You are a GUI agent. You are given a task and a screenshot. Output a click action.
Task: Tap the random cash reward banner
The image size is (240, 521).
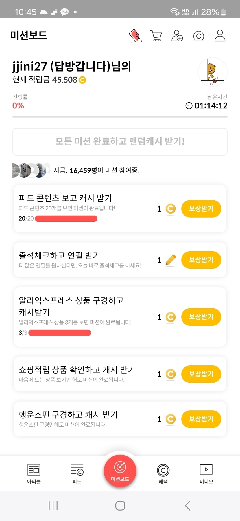[120, 142]
